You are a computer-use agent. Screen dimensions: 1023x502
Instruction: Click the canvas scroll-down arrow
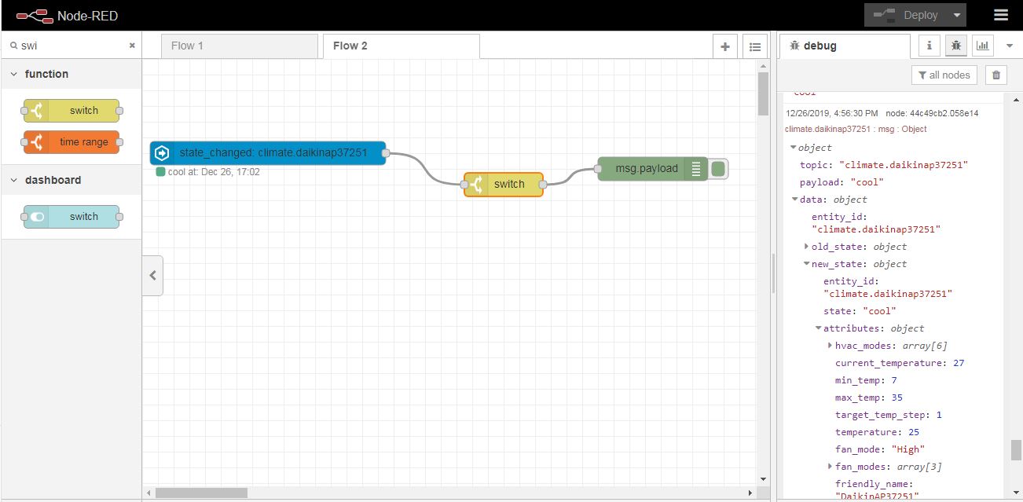point(763,478)
